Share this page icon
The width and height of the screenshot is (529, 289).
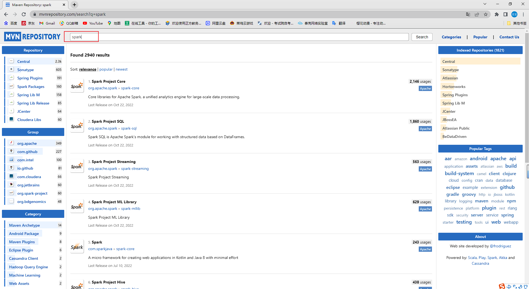(x=477, y=14)
